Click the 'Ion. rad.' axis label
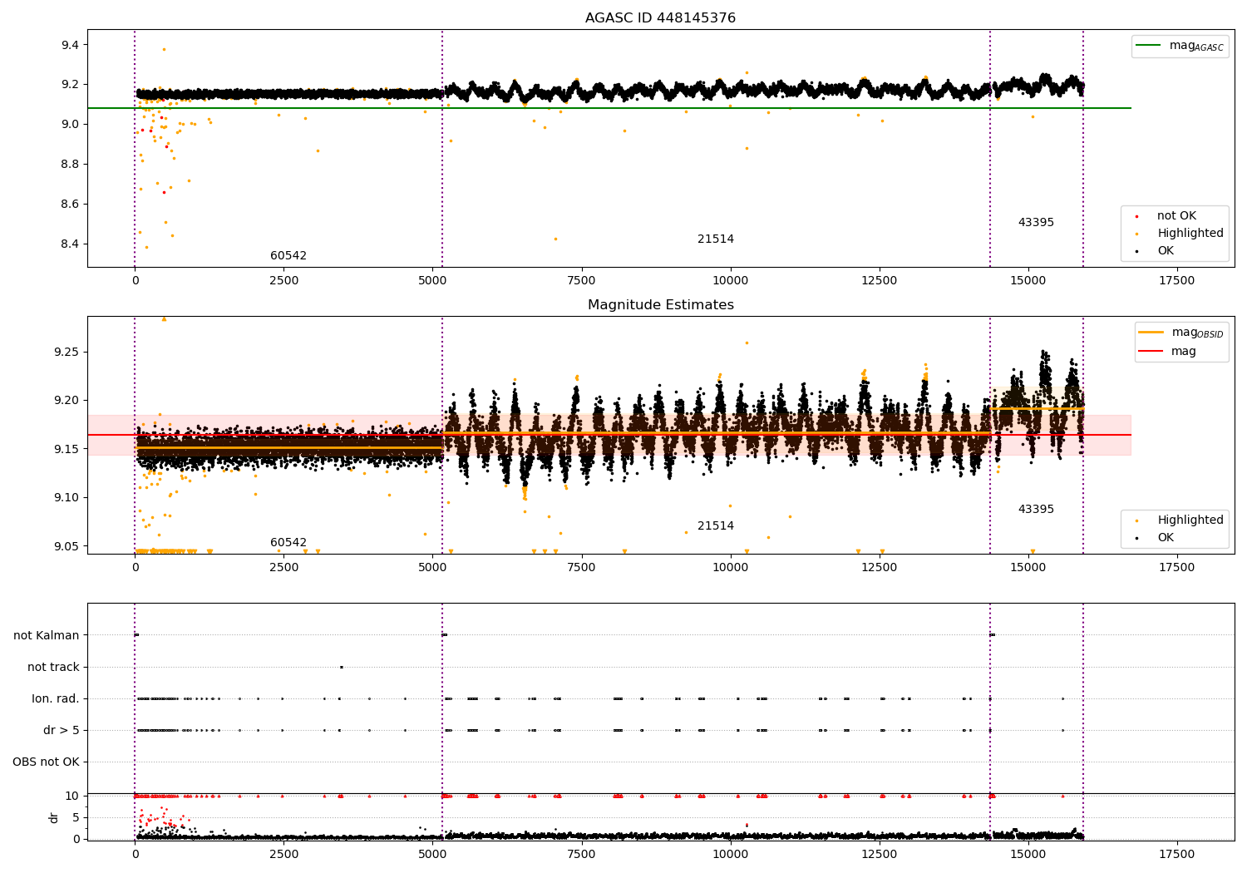The height and width of the screenshot is (873, 1247). (x=56, y=698)
